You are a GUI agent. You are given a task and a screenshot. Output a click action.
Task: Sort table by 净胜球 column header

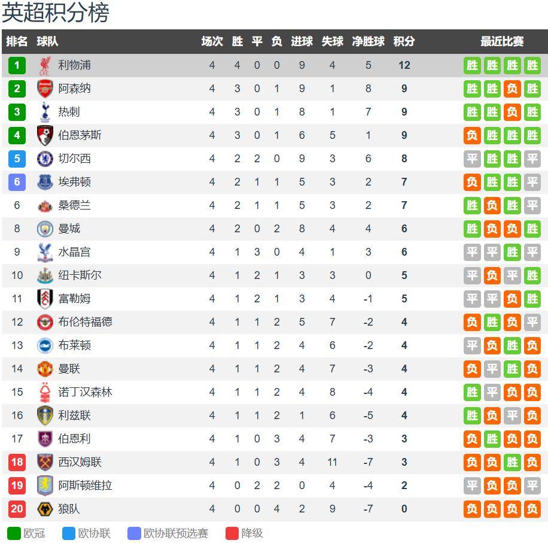[368, 41]
